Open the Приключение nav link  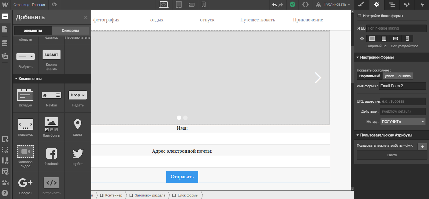pos(308,20)
